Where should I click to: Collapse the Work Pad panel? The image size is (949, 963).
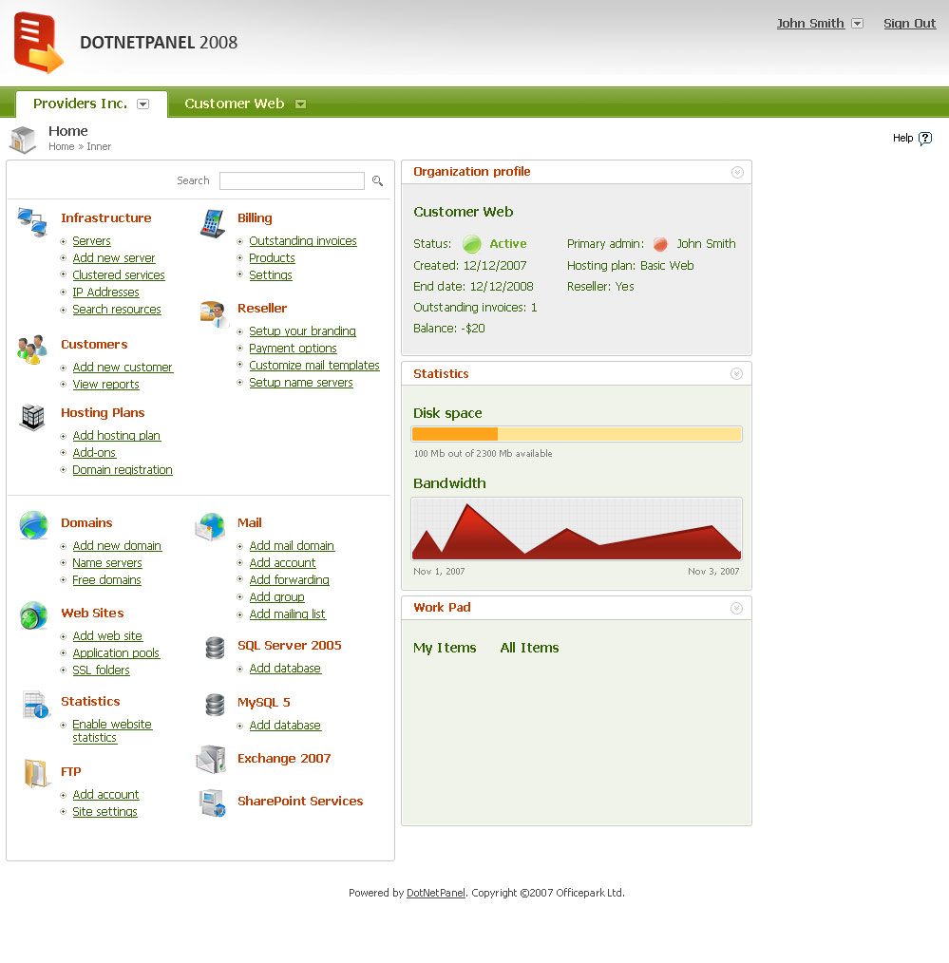tap(736, 608)
